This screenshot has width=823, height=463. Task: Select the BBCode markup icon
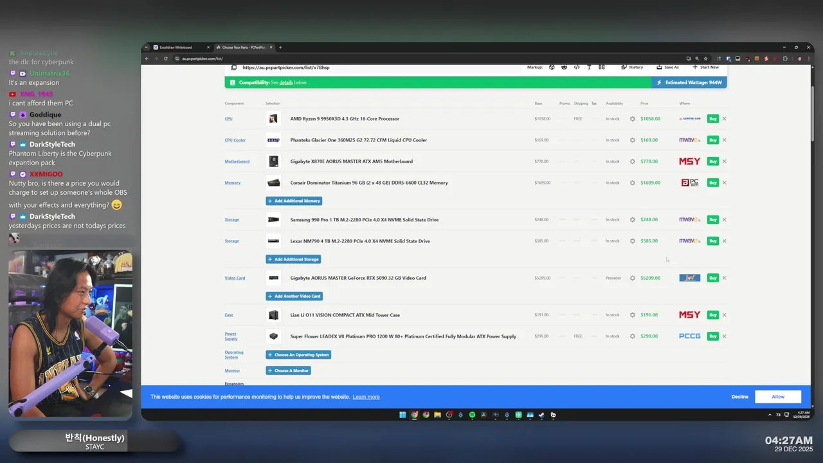(602, 67)
